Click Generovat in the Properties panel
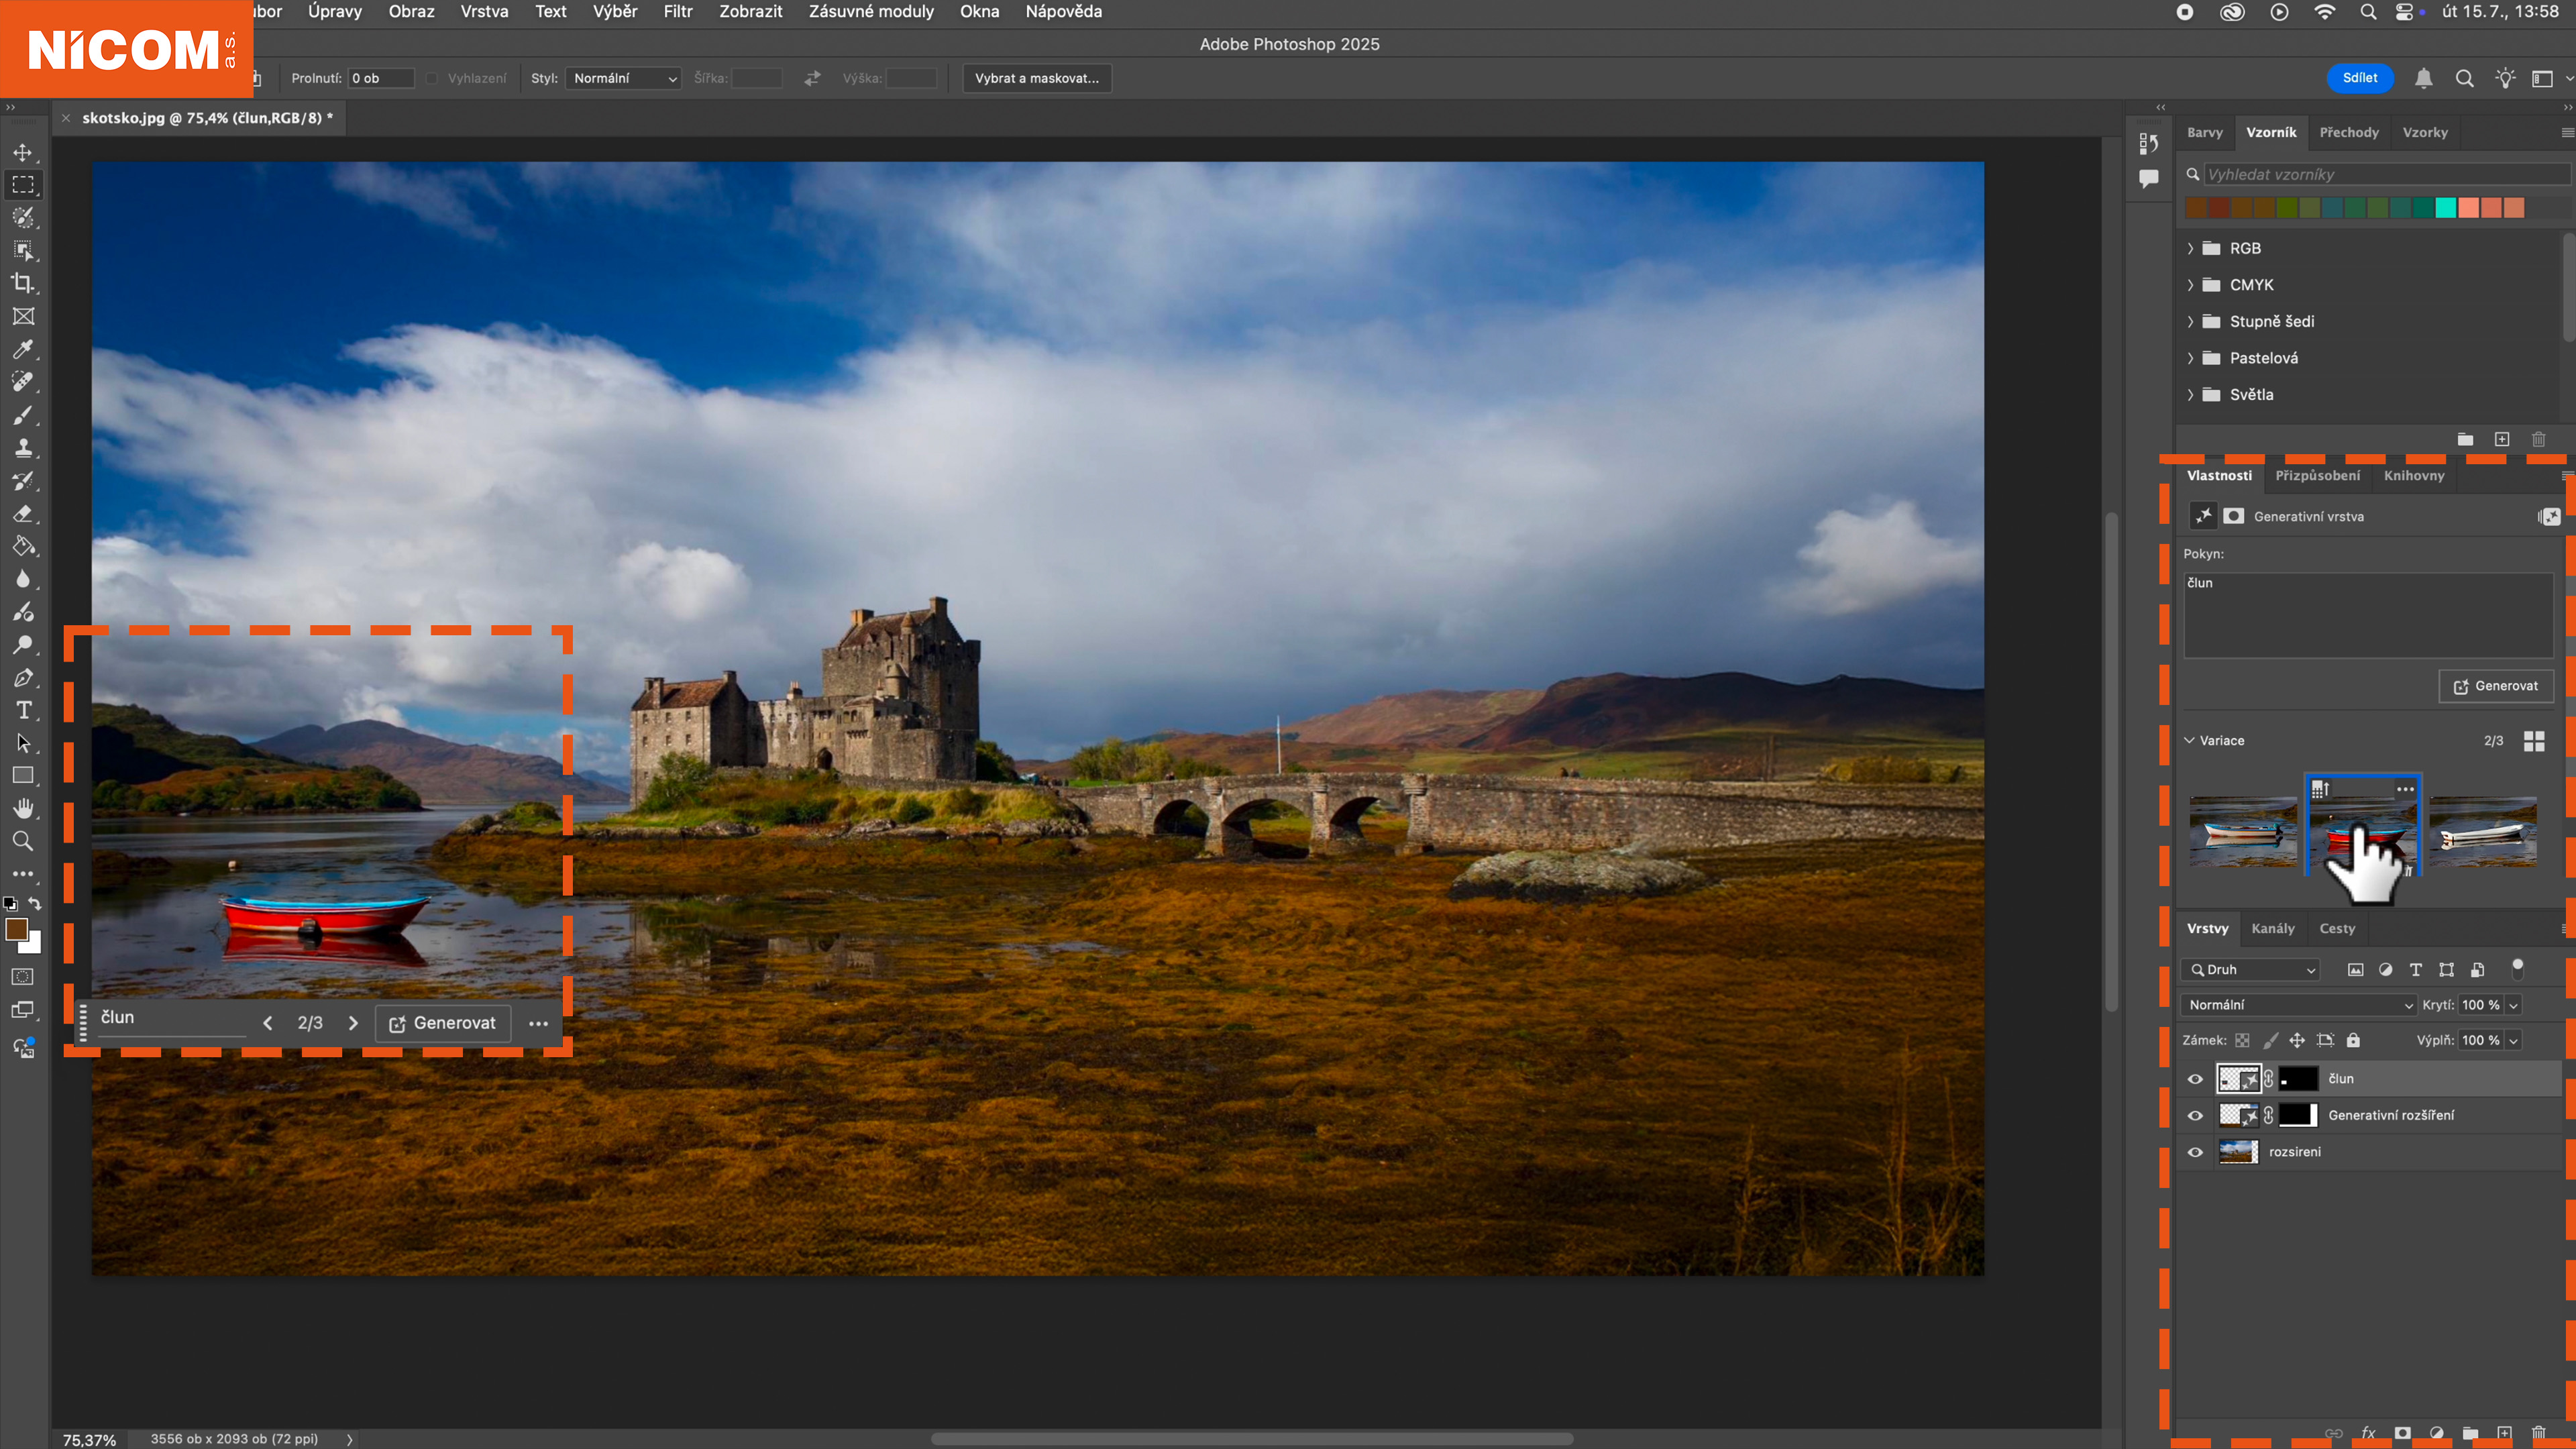The image size is (2576, 1449). coord(2495,686)
